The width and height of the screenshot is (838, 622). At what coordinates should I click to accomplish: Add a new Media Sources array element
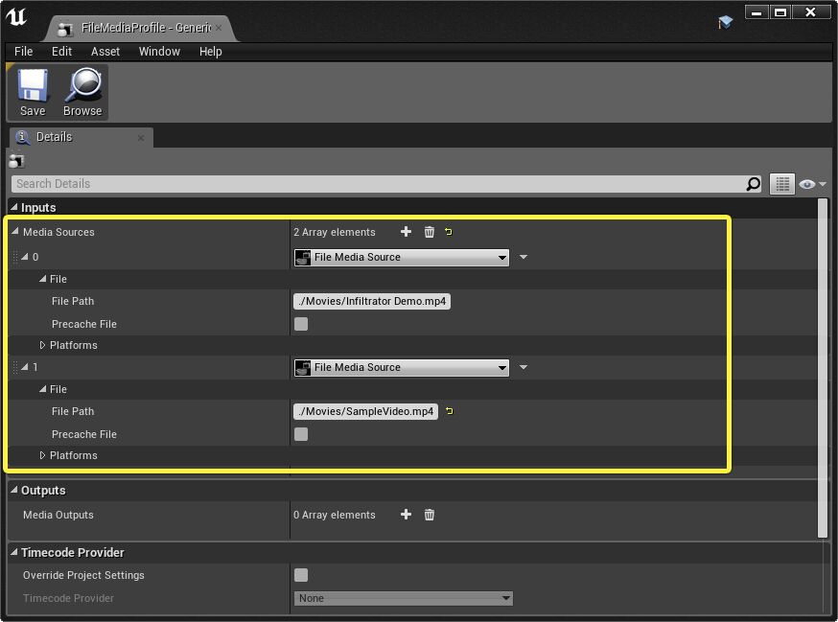[406, 232]
